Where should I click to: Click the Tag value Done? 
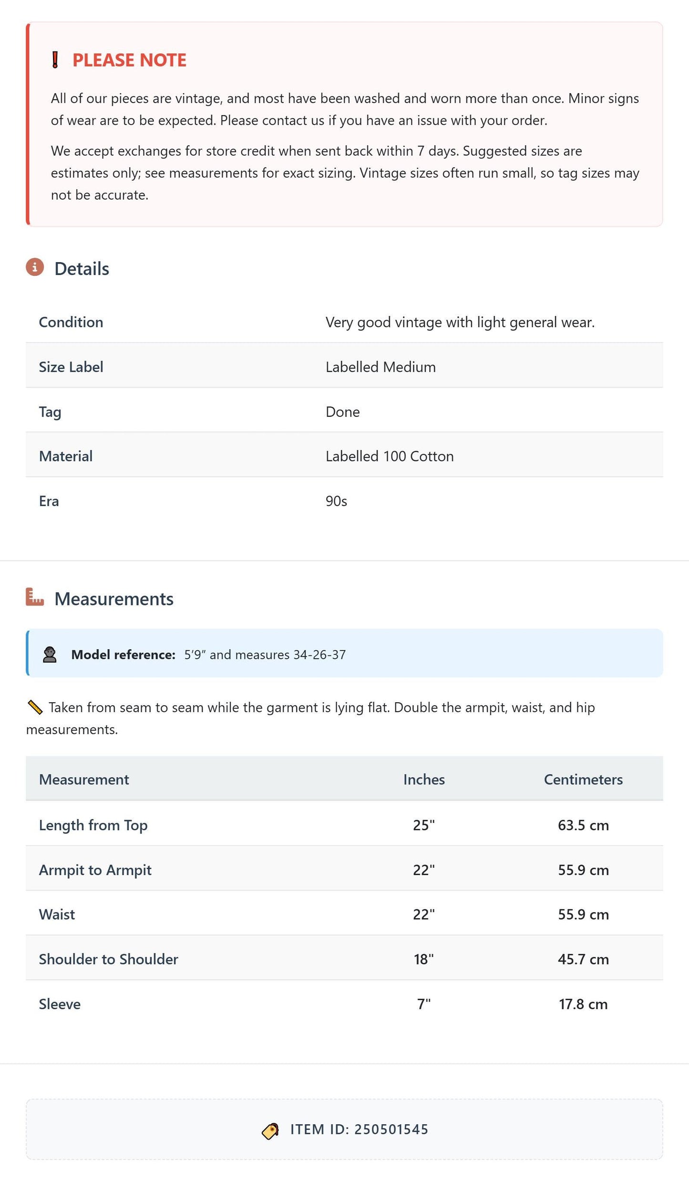pos(343,412)
